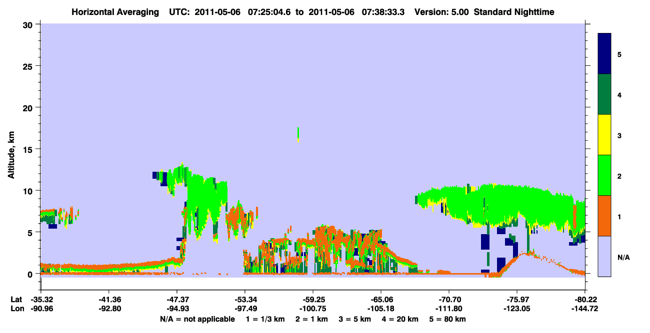Click the longitude value -105.18
This screenshot has height=333, width=650.
[x=381, y=309]
